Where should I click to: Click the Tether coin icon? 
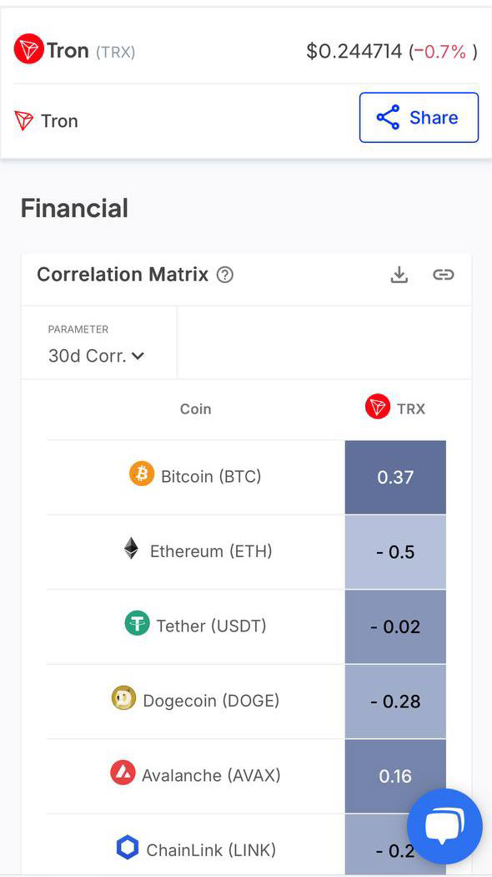137,623
